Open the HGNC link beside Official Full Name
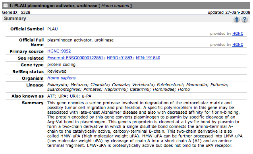 (238, 45)
